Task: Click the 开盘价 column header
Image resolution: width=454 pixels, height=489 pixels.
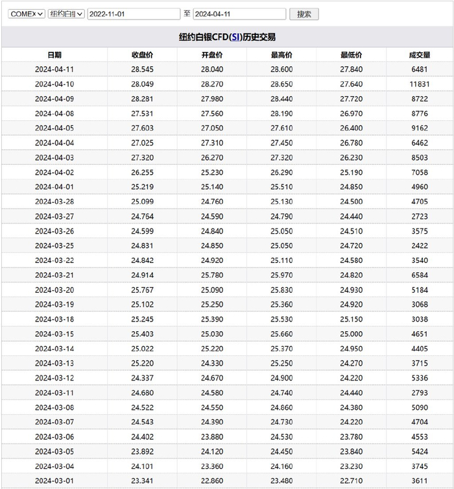Action: point(212,55)
